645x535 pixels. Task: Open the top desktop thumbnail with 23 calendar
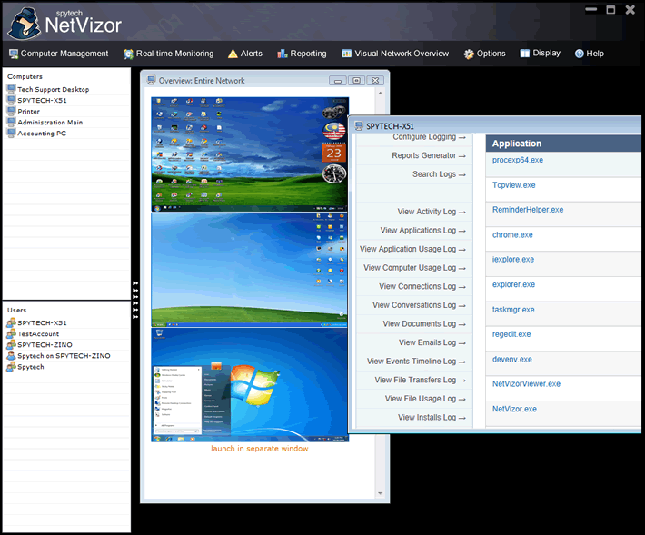coord(250,154)
